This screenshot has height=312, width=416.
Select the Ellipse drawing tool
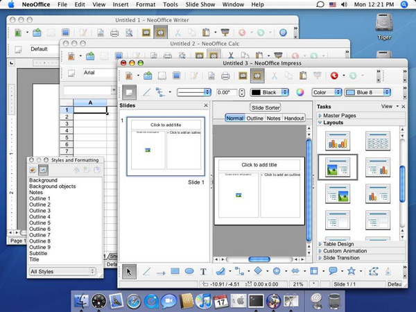[189, 272]
